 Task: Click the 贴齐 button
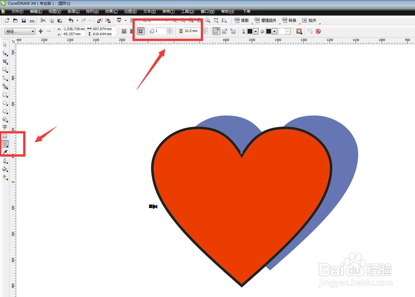(x=309, y=20)
